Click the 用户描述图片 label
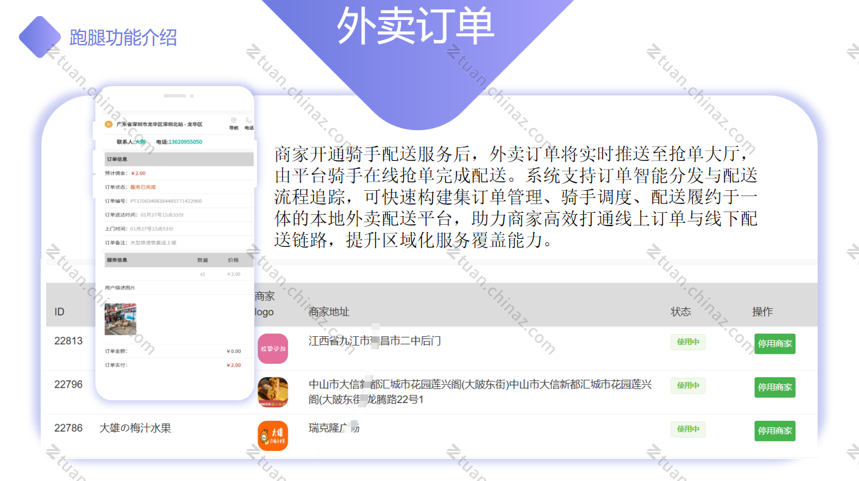Image resolution: width=859 pixels, height=481 pixels. 120,288
